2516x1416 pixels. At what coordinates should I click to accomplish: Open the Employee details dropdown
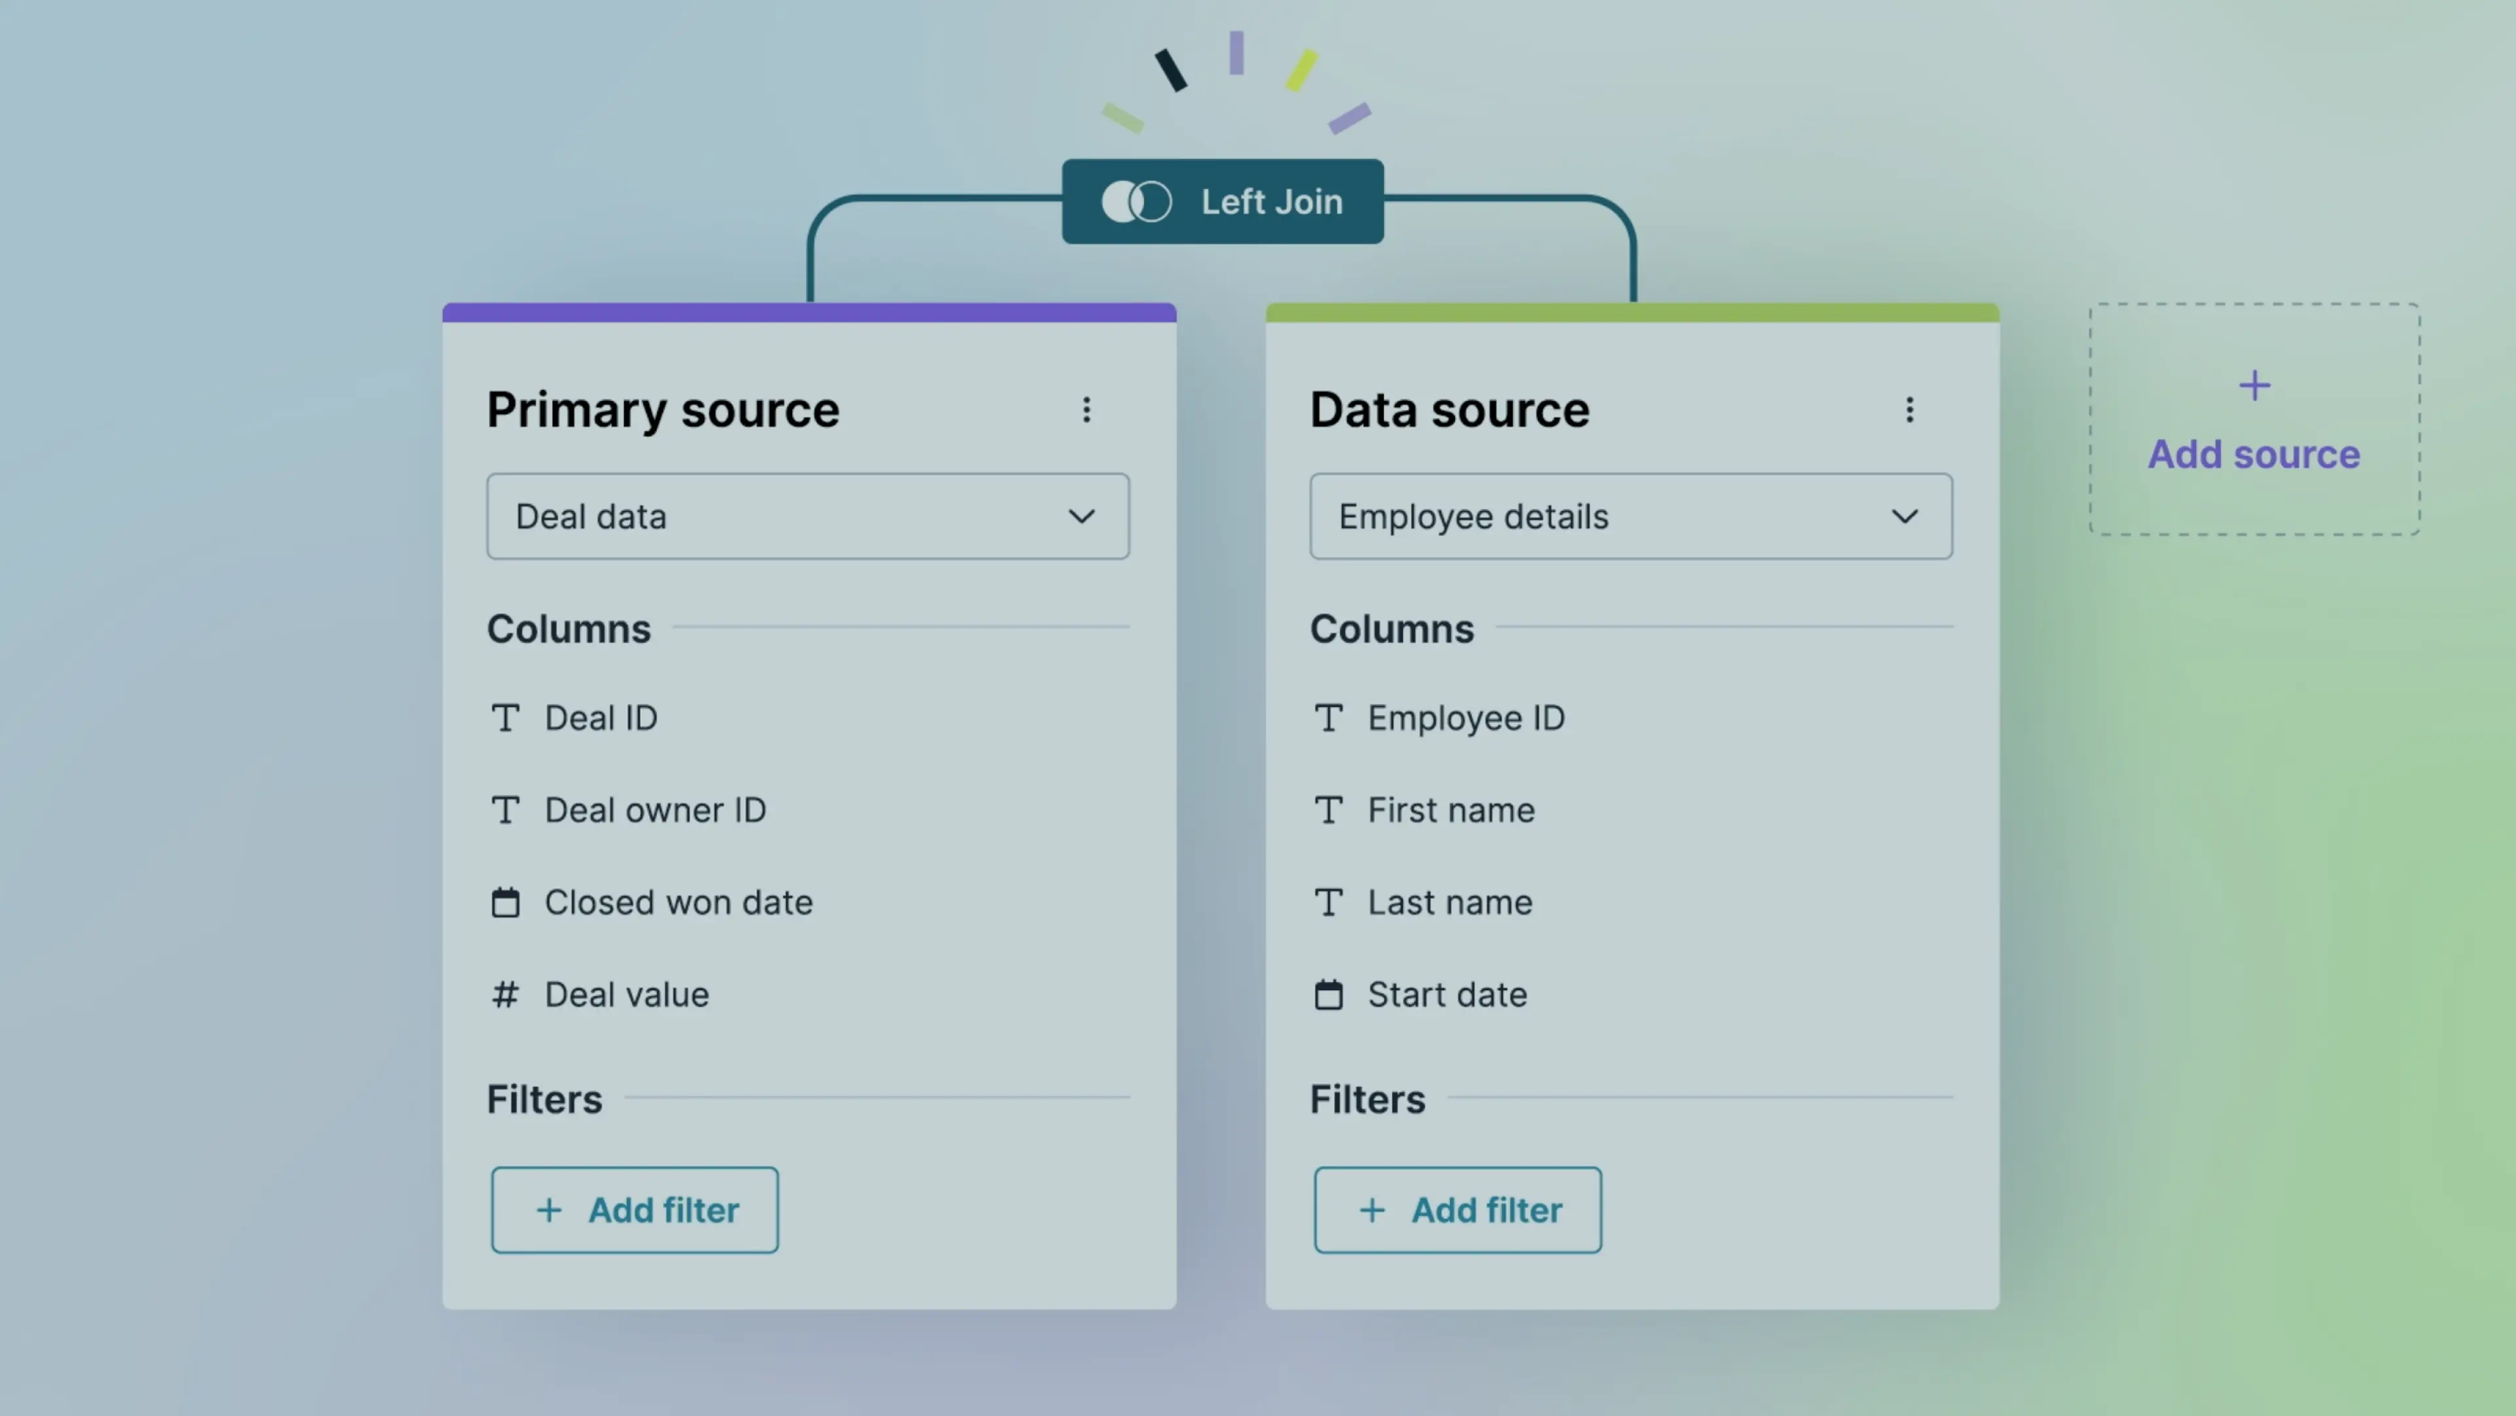coord(1631,516)
